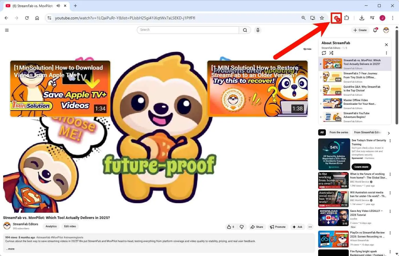Viewport: 399px width, 256px height.
Task: Open channel Analytics
Action: pos(51,226)
